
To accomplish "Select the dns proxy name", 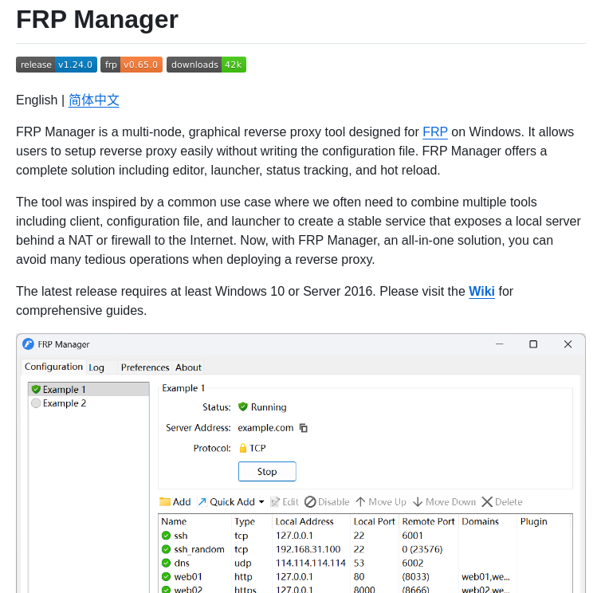I will 182,563.
